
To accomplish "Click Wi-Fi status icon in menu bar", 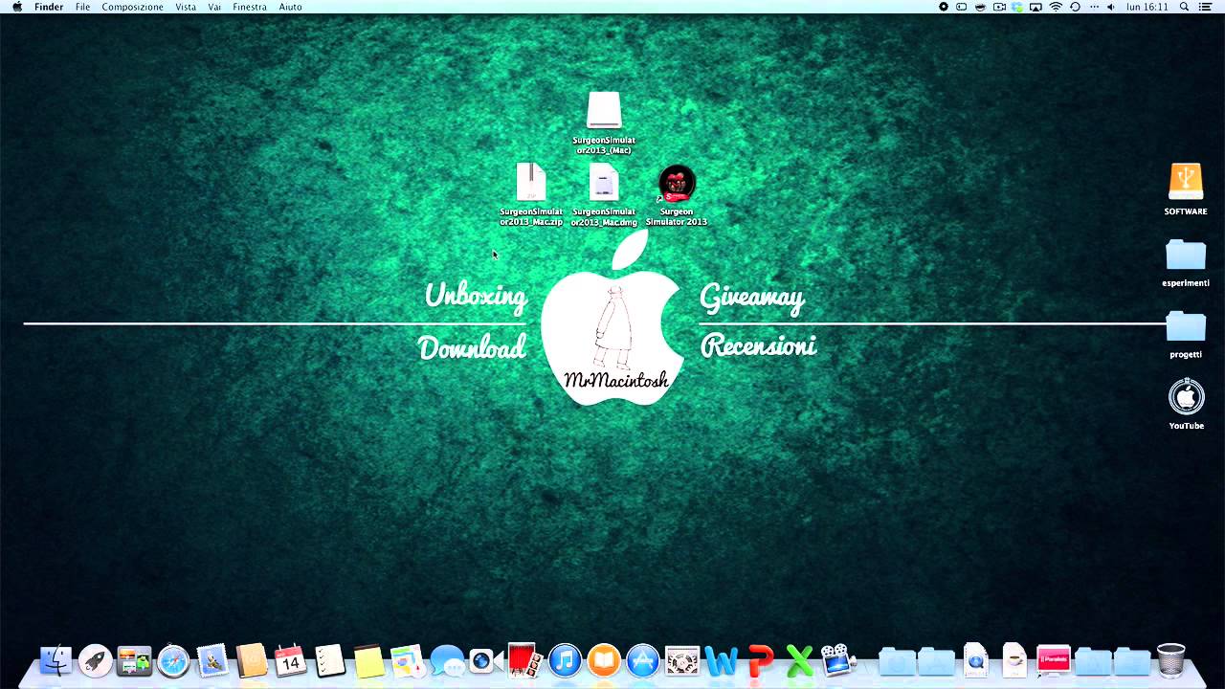I will pyautogui.click(x=1056, y=7).
